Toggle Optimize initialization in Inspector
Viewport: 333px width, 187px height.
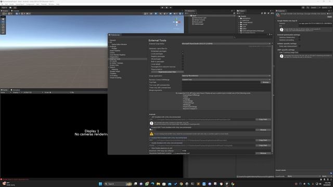pyautogui.click(x=300, y=37)
